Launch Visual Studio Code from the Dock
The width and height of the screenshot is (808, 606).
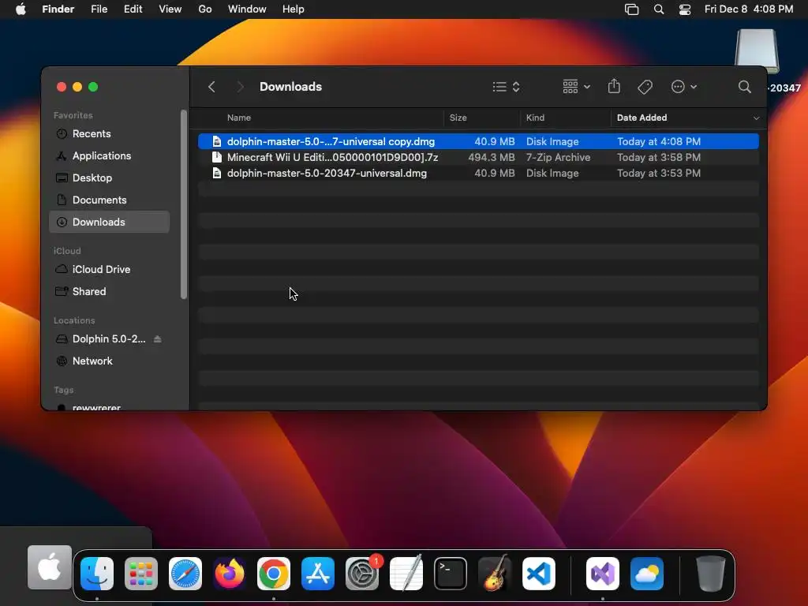[x=539, y=574]
